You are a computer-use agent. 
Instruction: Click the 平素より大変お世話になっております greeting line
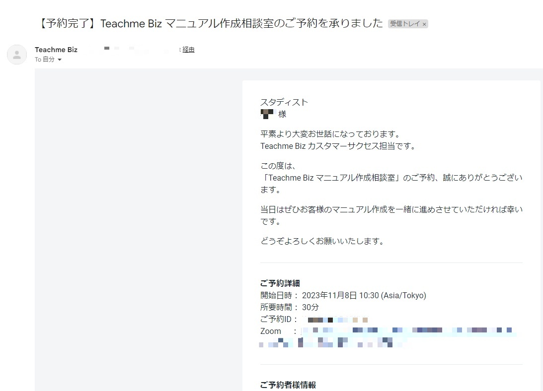pos(330,134)
